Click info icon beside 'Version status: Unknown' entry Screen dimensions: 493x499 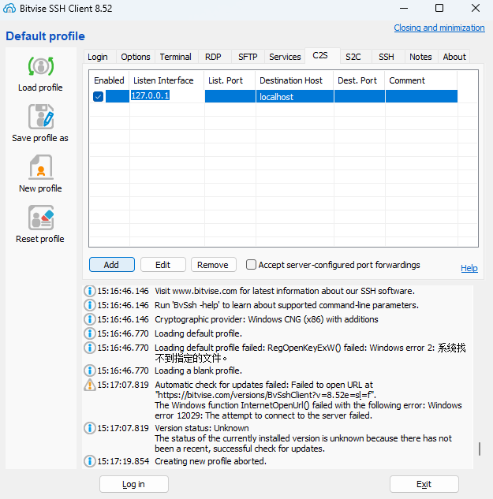coord(89,428)
